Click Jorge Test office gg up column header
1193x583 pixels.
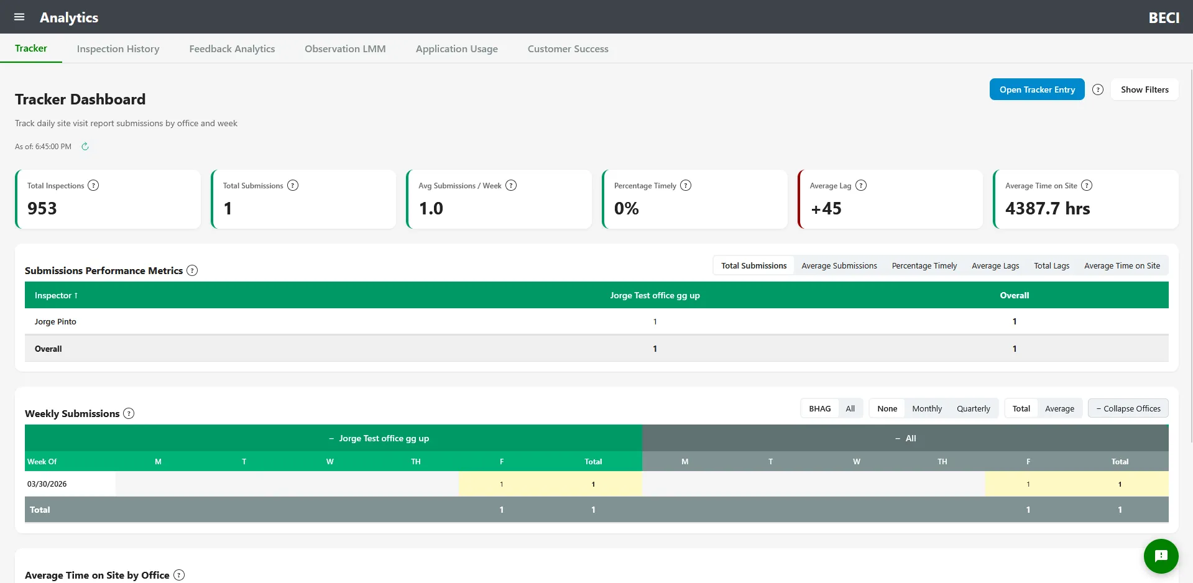tap(655, 295)
